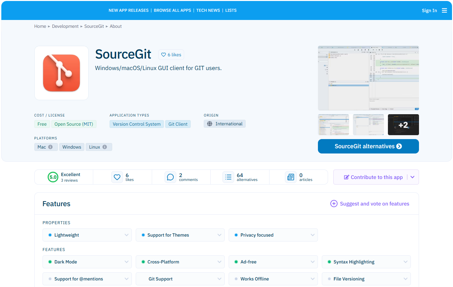453x287 pixels.
Task: Open Browse All Apps menu
Action: click(x=172, y=10)
